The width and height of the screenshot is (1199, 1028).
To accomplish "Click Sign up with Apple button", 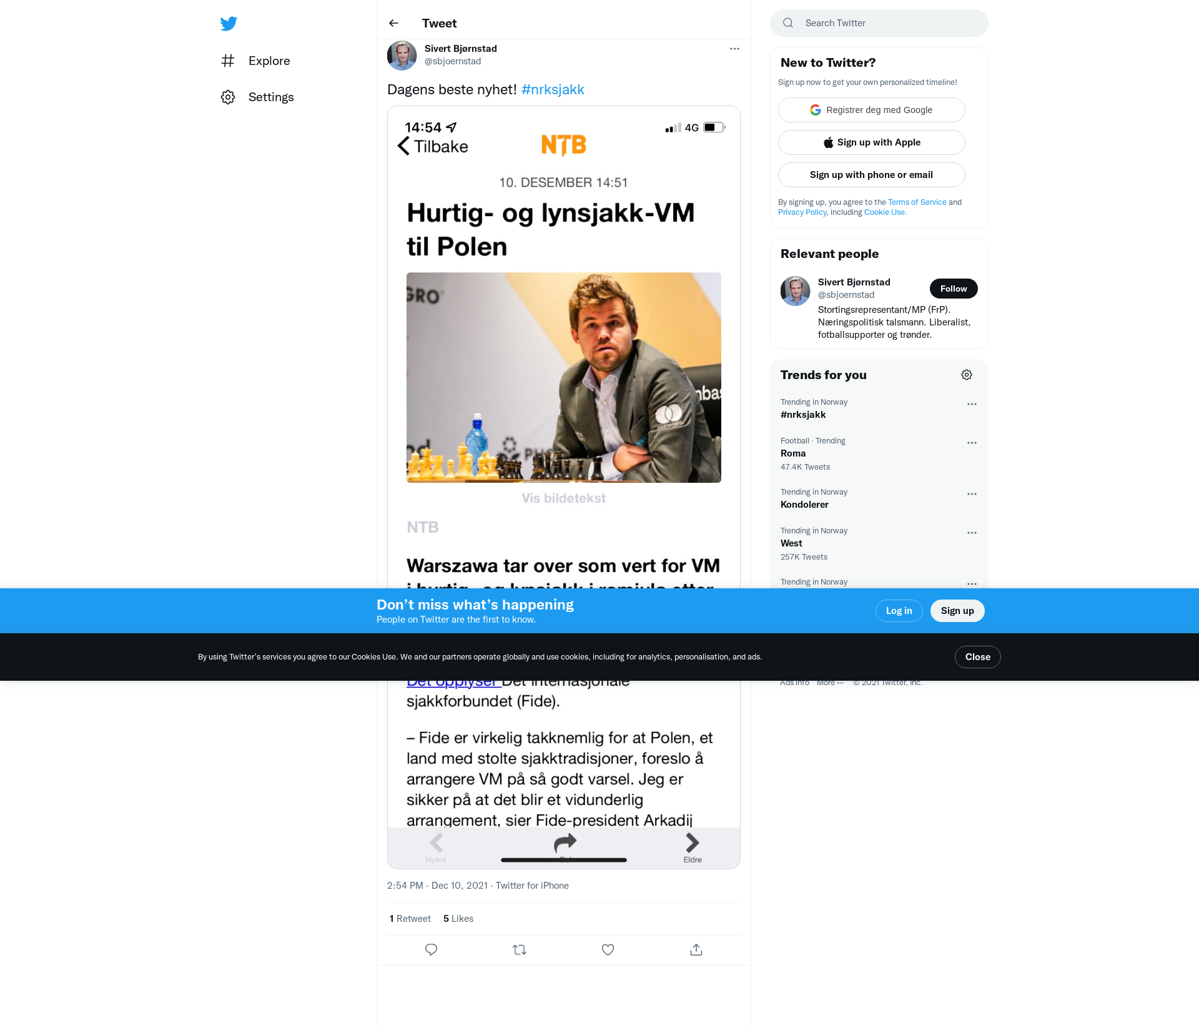I will tap(871, 142).
